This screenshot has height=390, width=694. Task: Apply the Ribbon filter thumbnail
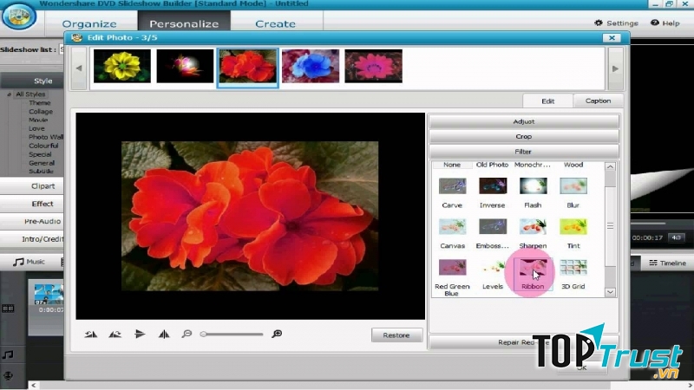pyautogui.click(x=533, y=268)
